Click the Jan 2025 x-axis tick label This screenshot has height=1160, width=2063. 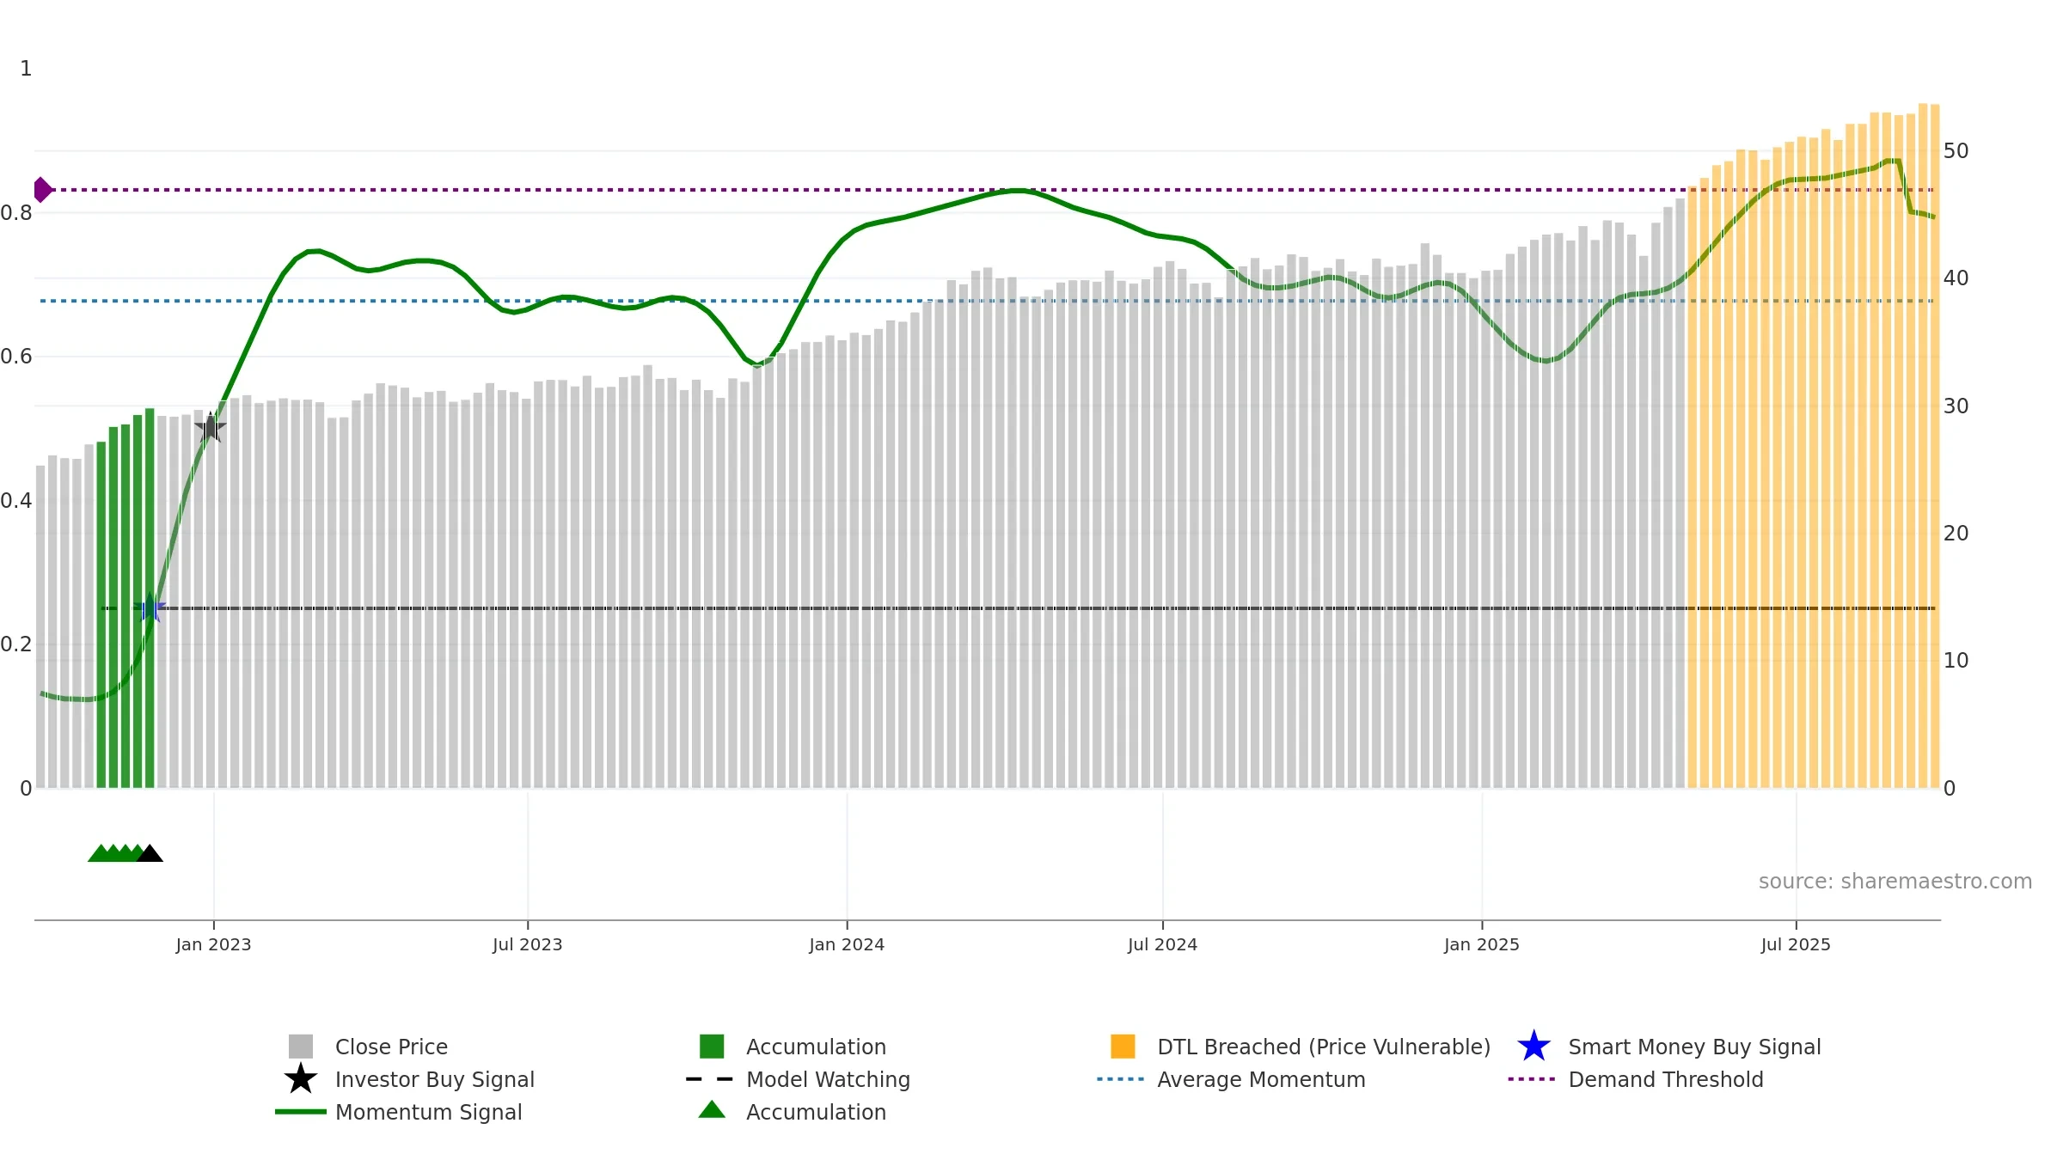(1482, 945)
